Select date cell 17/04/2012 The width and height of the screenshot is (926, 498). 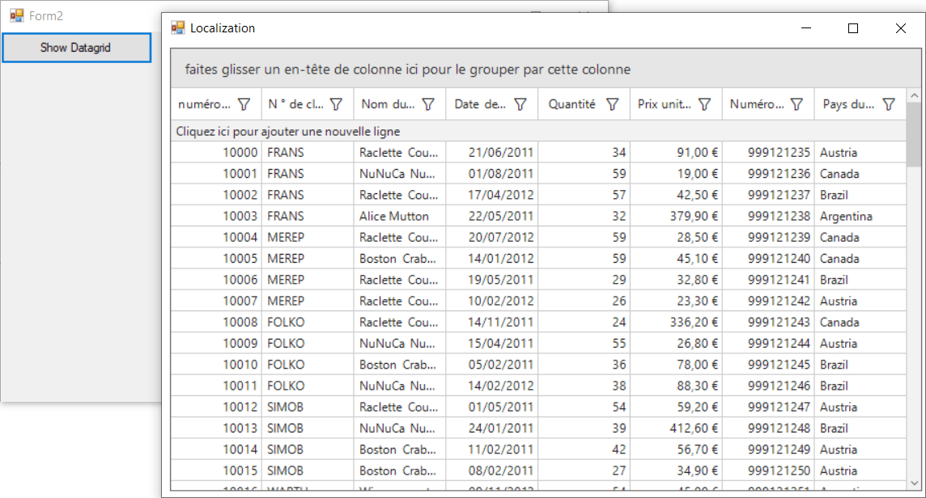(x=492, y=195)
